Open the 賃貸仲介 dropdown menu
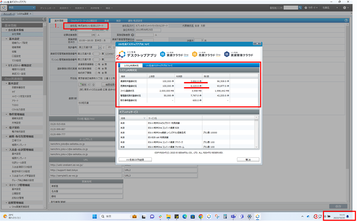This screenshot has width=357, height=221. pyautogui.click(x=65, y=8)
